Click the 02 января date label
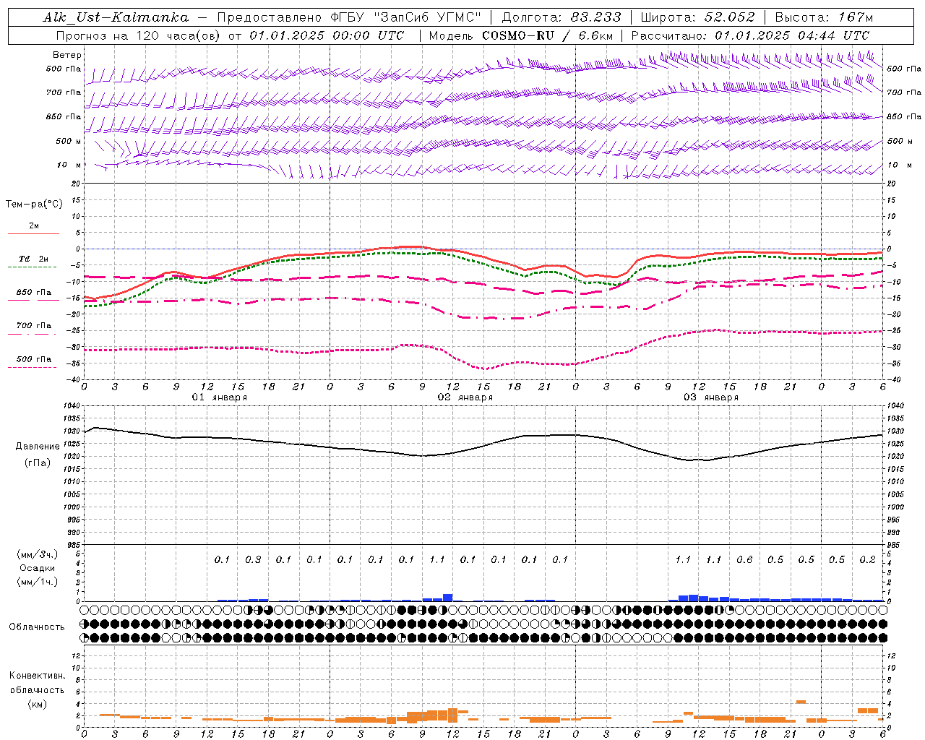925x740 pixels. coord(465,397)
